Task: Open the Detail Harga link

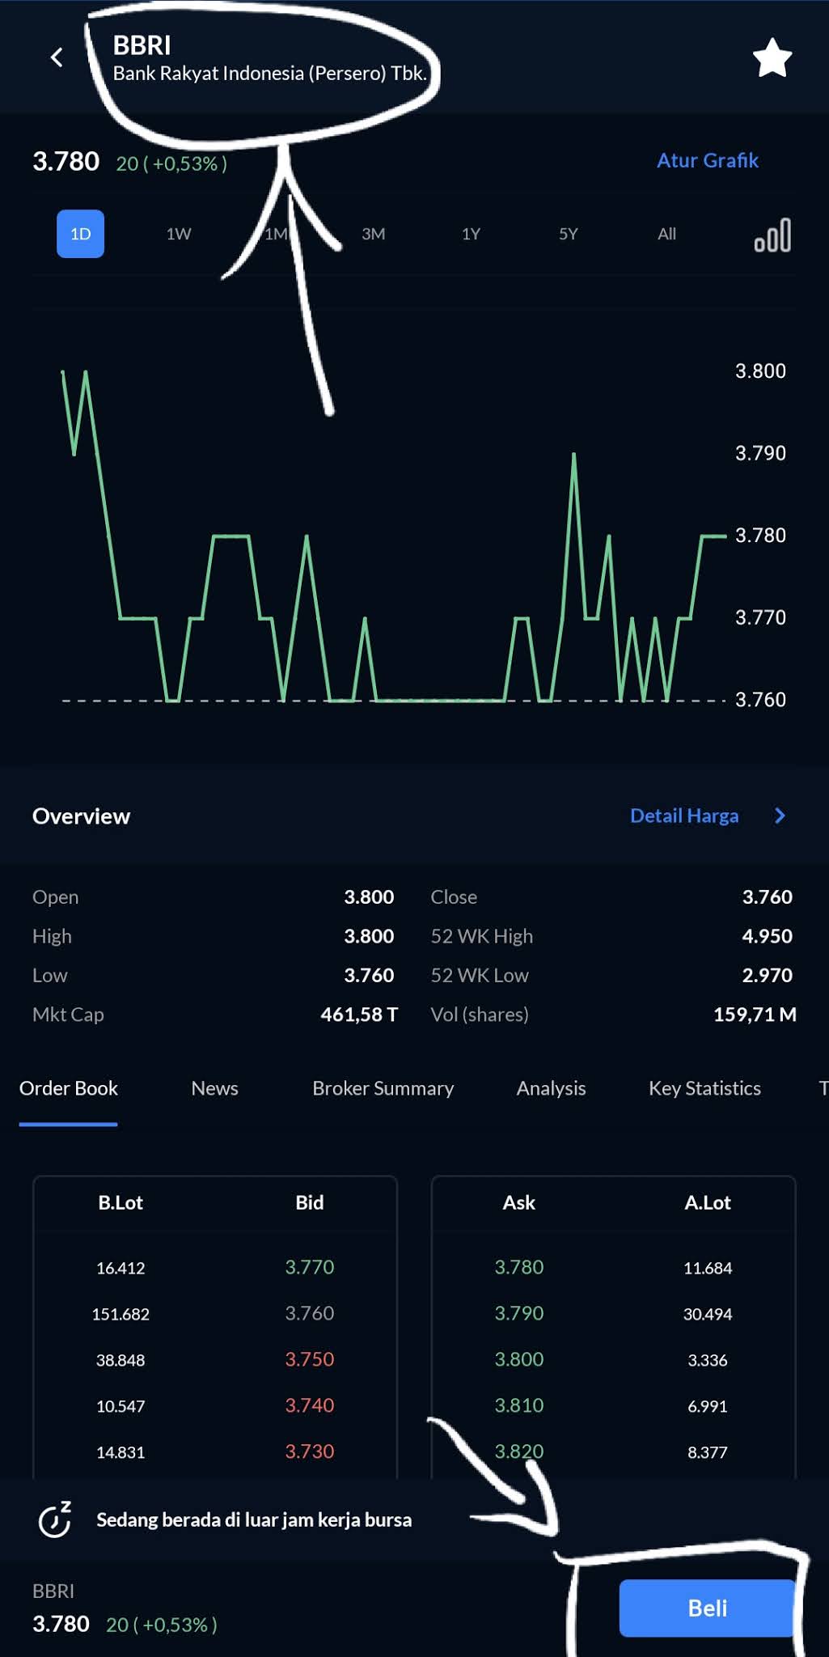Action: tap(684, 816)
